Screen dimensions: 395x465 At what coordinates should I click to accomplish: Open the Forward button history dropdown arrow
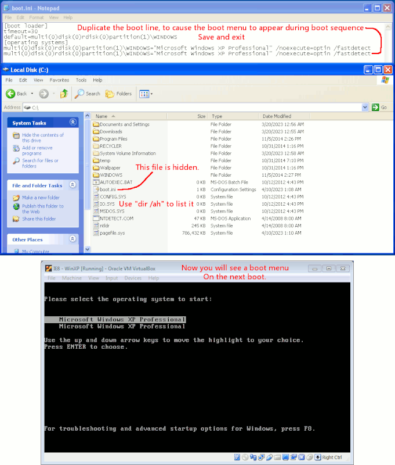click(53, 94)
